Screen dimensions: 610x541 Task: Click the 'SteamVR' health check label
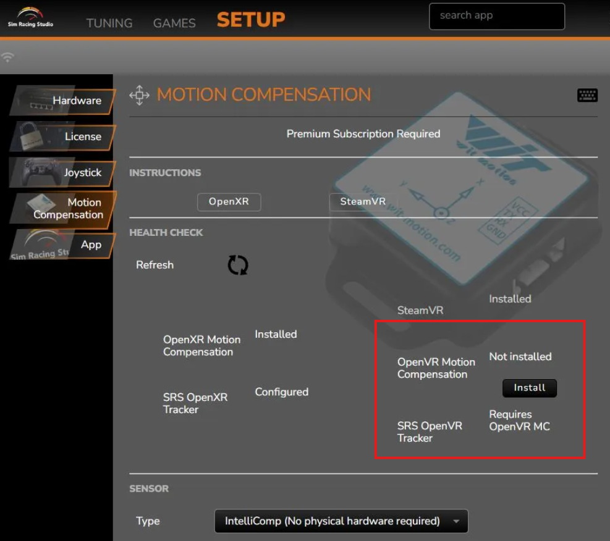420,310
